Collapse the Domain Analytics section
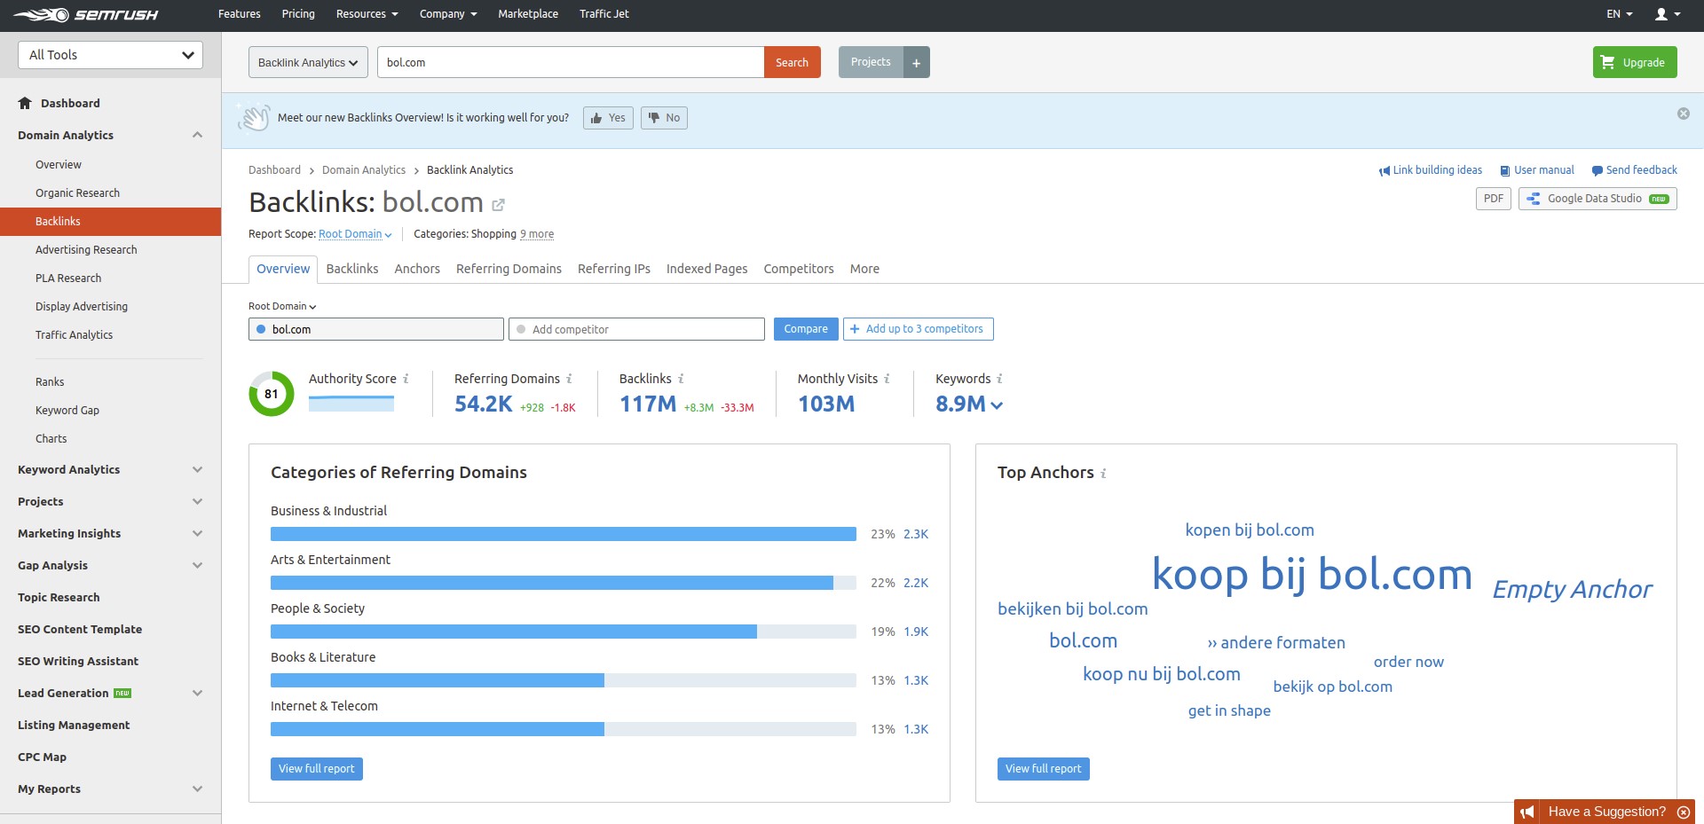The height and width of the screenshot is (824, 1704). (x=197, y=135)
